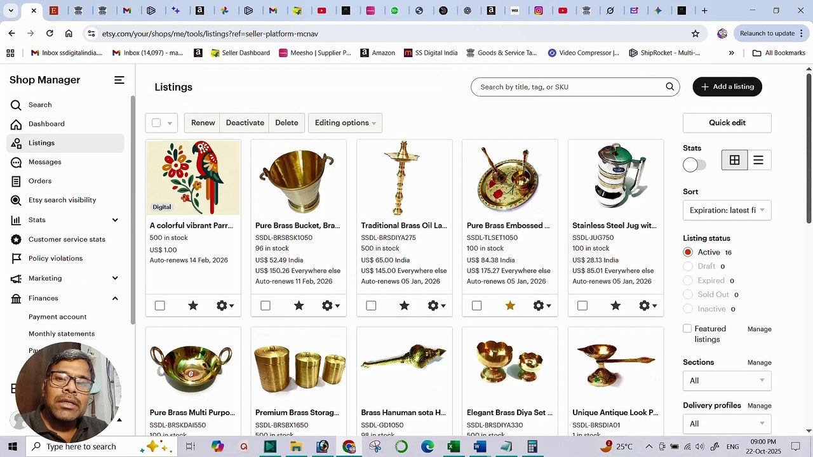The image size is (813, 457).
Task: Click Manage next to Featured listings
Action: [x=760, y=329]
